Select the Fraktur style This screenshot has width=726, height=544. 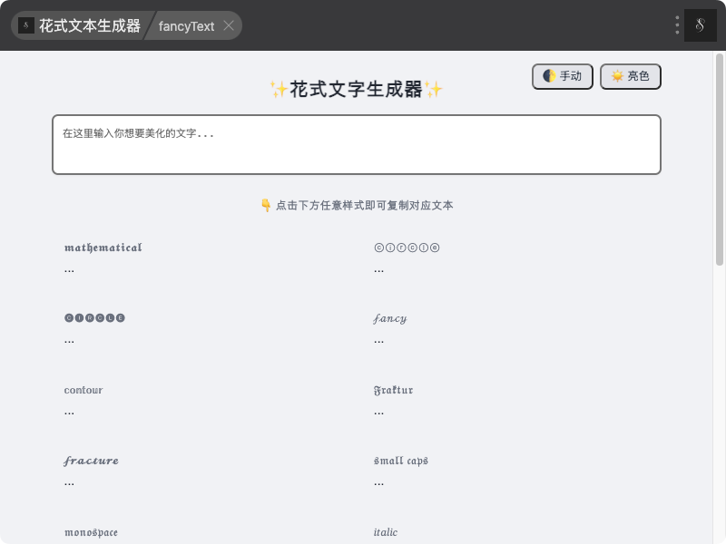(393, 400)
